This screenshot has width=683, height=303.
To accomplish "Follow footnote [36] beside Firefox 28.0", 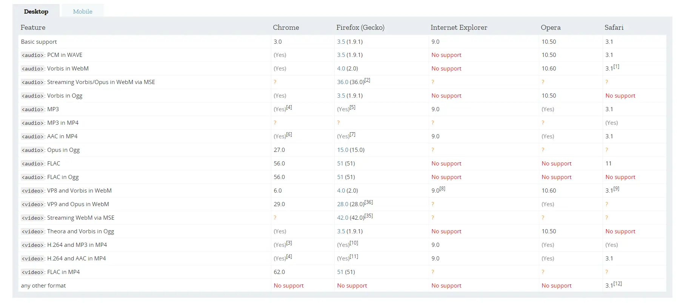I will tap(369, 202).
